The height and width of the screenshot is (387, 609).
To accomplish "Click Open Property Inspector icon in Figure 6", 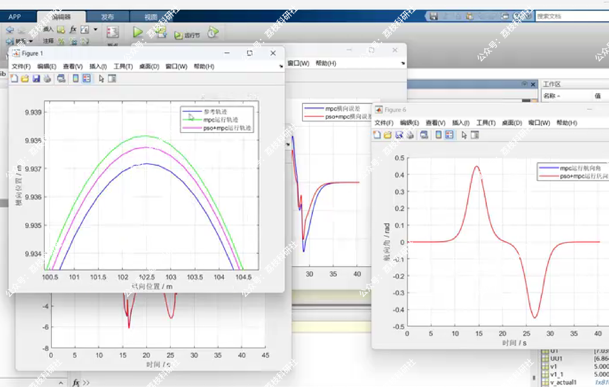I will coord(475,135).
